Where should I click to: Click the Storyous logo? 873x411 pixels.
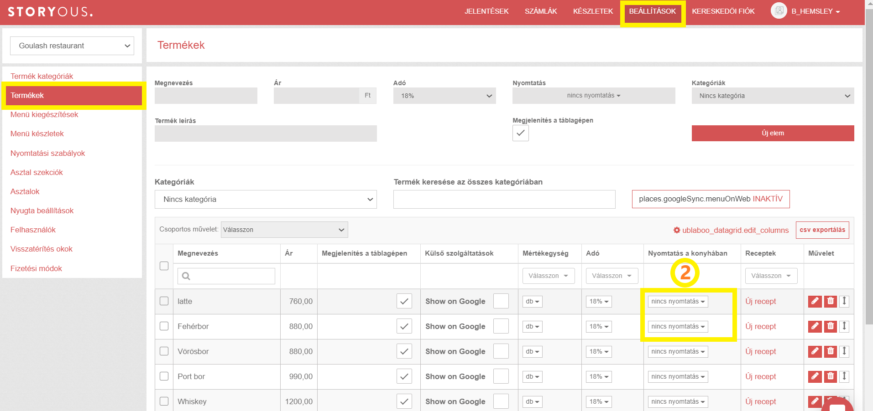click(x=50, y=12)
